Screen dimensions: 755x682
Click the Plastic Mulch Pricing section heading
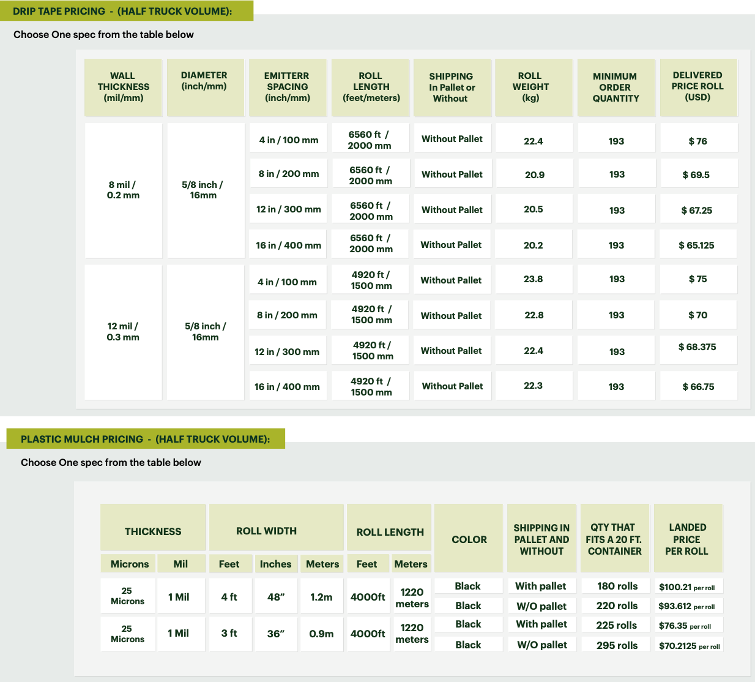coord(145,439)
